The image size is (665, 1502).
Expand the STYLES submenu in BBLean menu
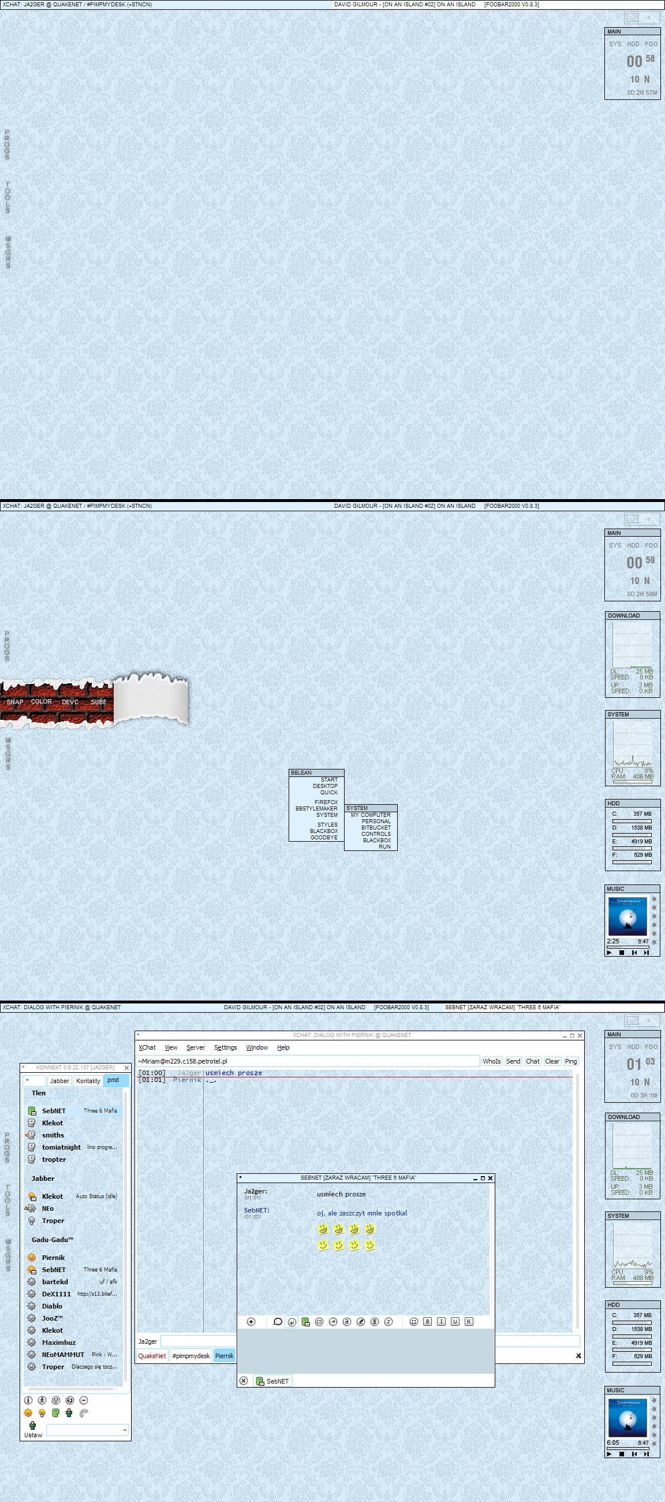click(x=327, y=825)
